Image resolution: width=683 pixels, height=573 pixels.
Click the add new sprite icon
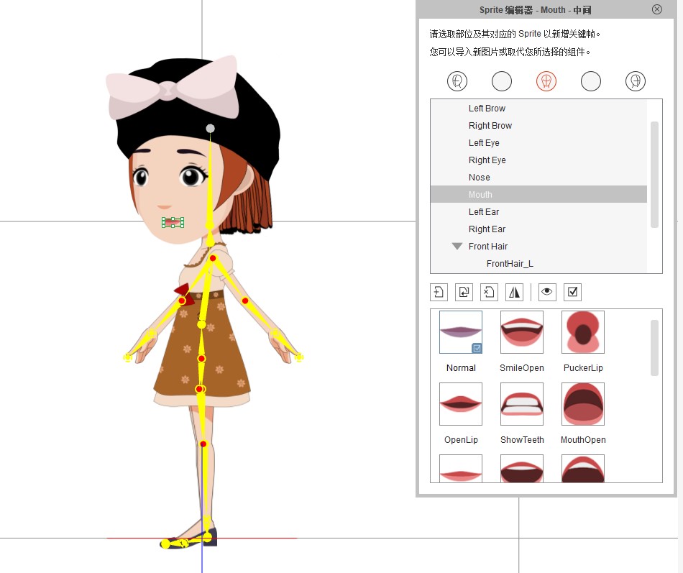click(439, 292)
